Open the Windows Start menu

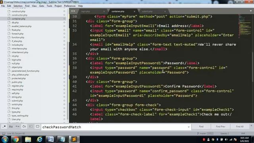[x=5, y=139]
